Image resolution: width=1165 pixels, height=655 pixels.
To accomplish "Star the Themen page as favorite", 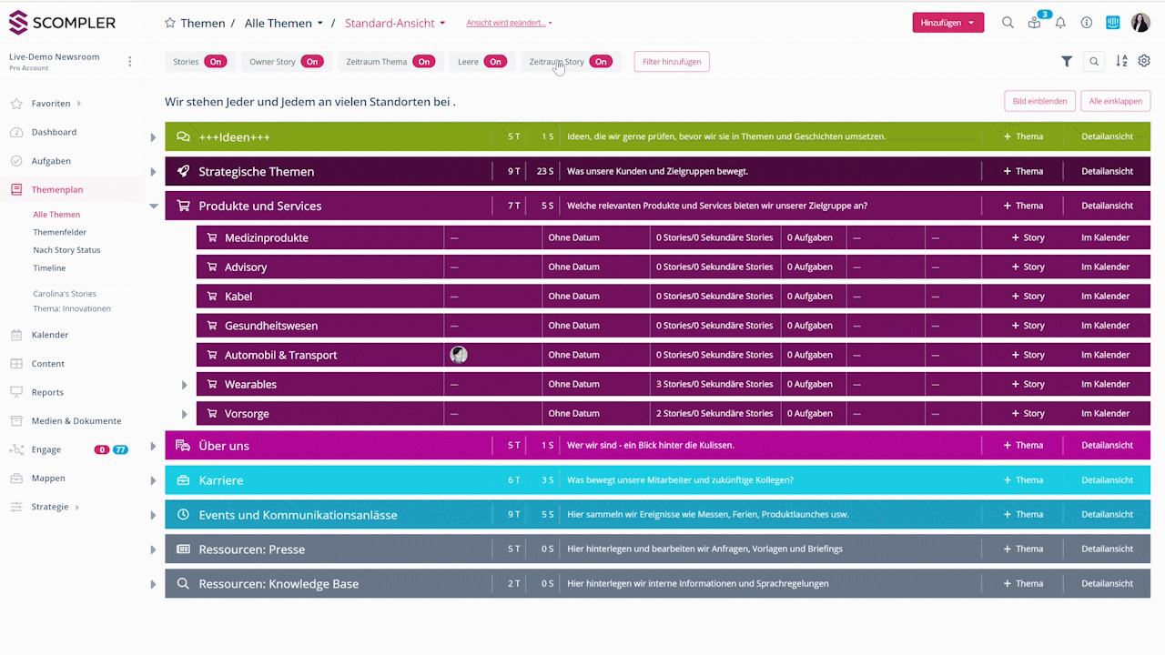I will tap(170, 23).
